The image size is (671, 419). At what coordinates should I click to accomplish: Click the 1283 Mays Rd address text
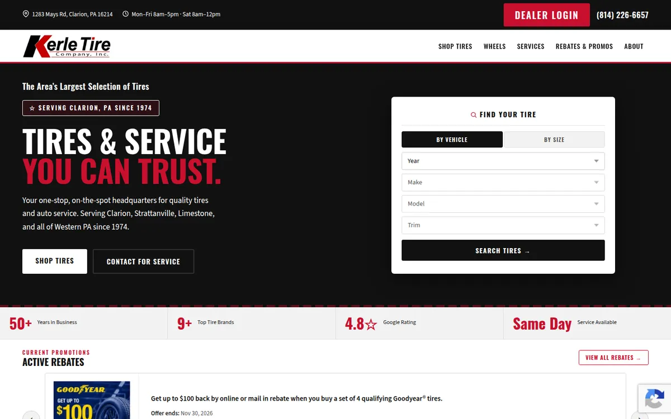72,15
